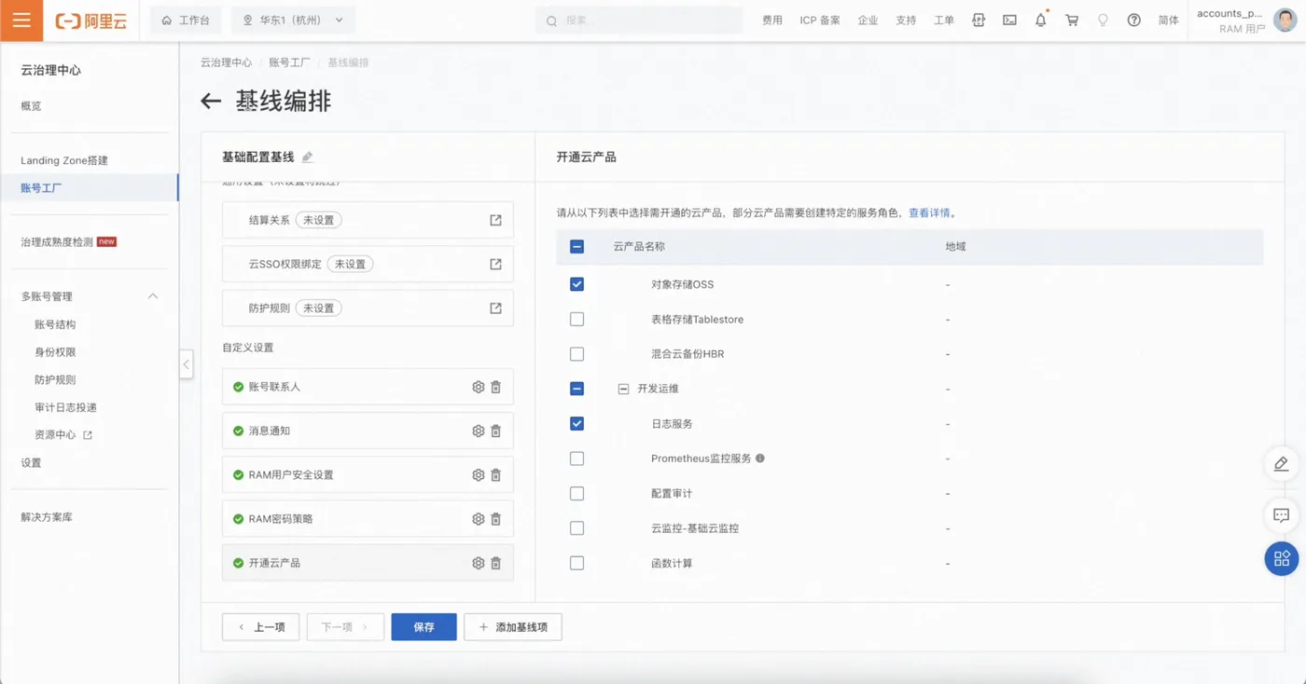
Task: Open settings gear for 消息通知
Action: (479, 431)
